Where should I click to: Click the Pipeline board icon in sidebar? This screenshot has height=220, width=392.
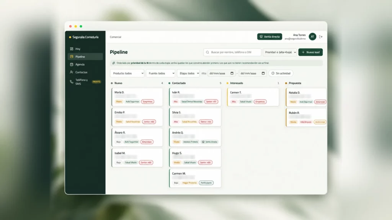coord(72,57)
